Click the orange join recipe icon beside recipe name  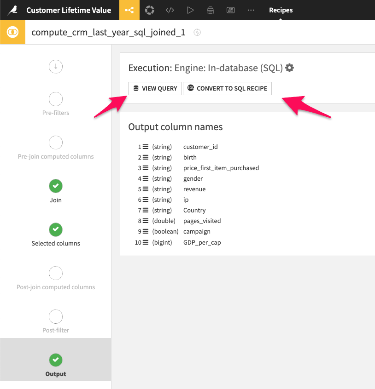pyautogui.click(x=12, y=32)
